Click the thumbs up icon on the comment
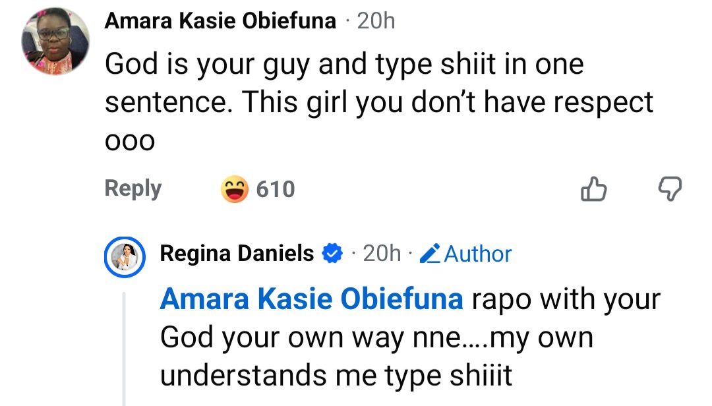Screen dimensions: 712x406 594,189
